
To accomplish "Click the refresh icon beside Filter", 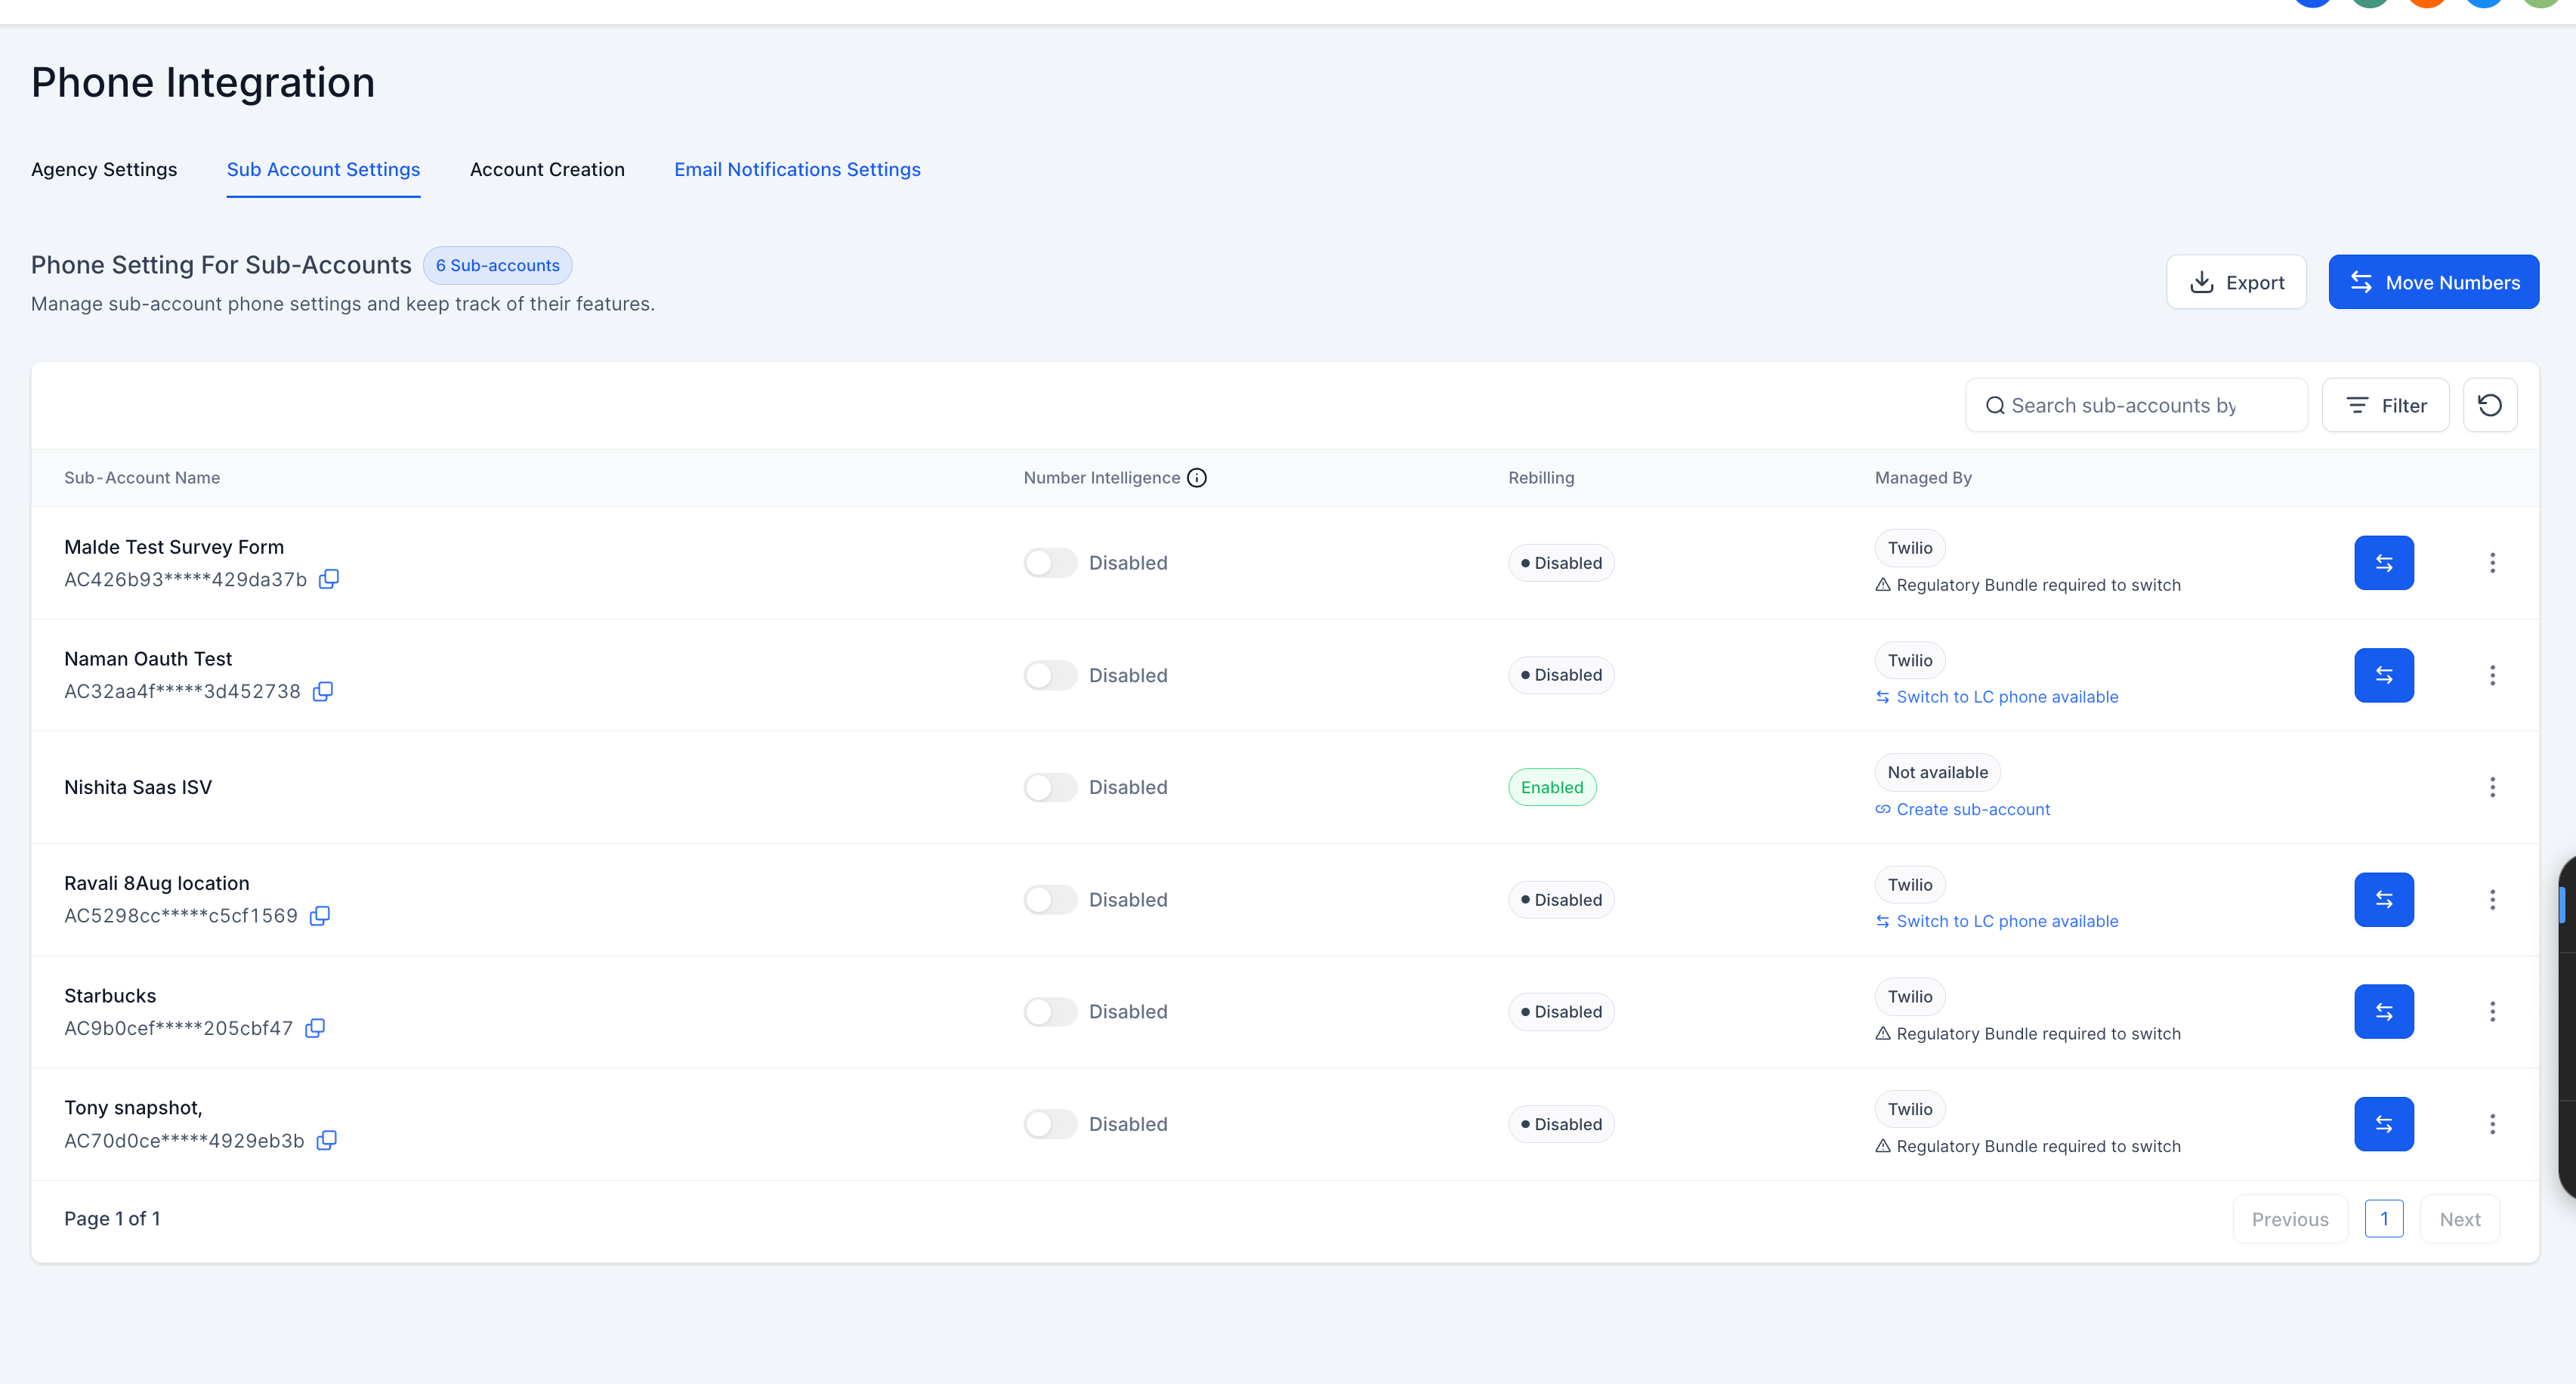I will point(2490,405).
